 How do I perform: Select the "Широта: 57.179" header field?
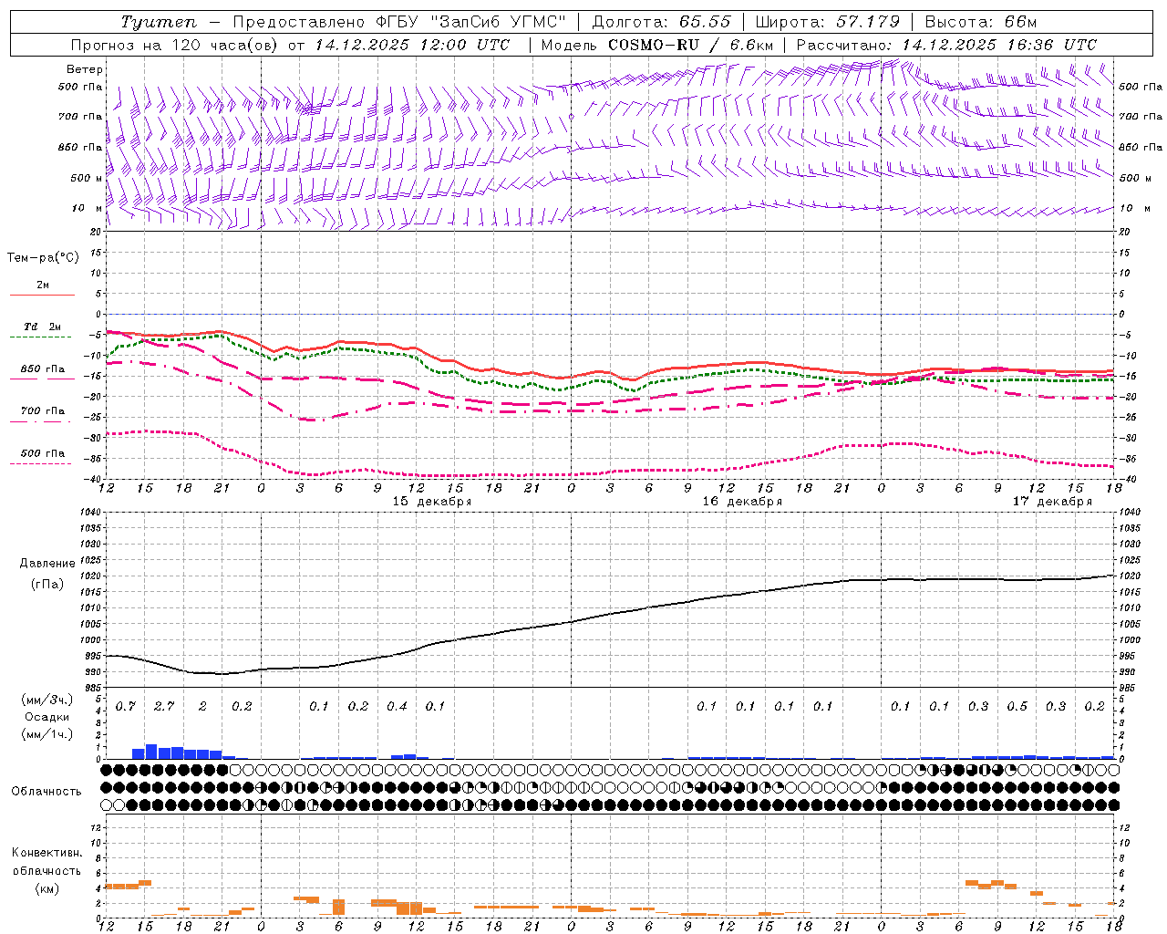(x=828, y=22)
